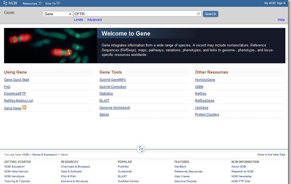291x184 pixels.
Task: Open RefSeqGene
Action: pyautogui.click(x=204, y=101)
